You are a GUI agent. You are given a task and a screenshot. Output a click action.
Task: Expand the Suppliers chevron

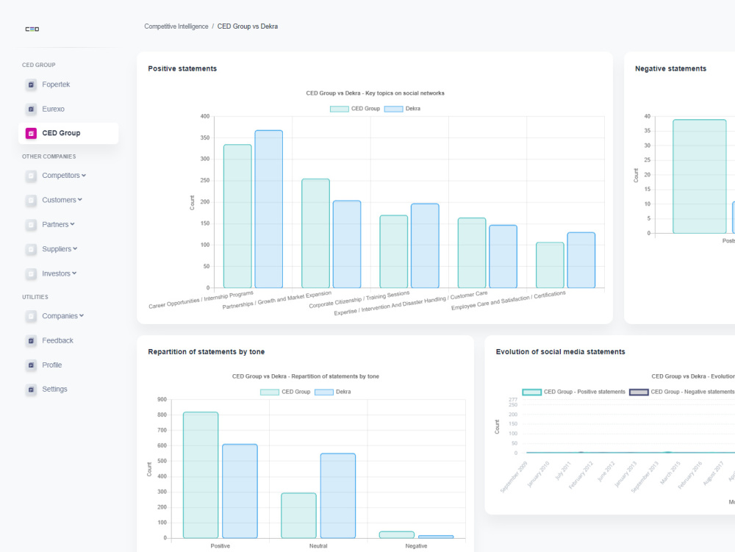[75, 249]
